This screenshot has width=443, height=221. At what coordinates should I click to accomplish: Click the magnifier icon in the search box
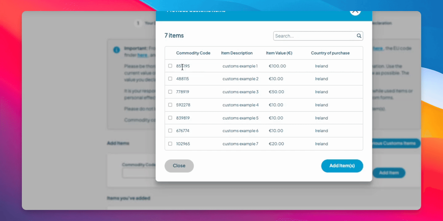tap(359, 36)
